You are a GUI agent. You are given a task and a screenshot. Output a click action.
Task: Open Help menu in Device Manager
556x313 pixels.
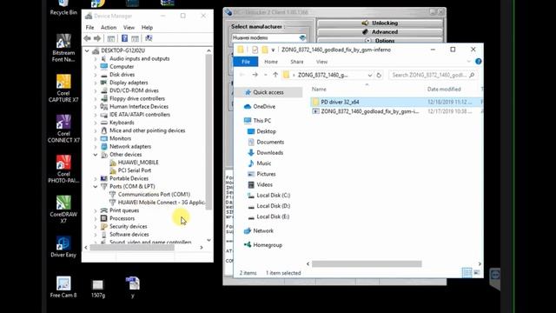coord(147,27)
